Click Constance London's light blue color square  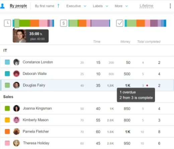pyautogui.click(x=7, y=62)
